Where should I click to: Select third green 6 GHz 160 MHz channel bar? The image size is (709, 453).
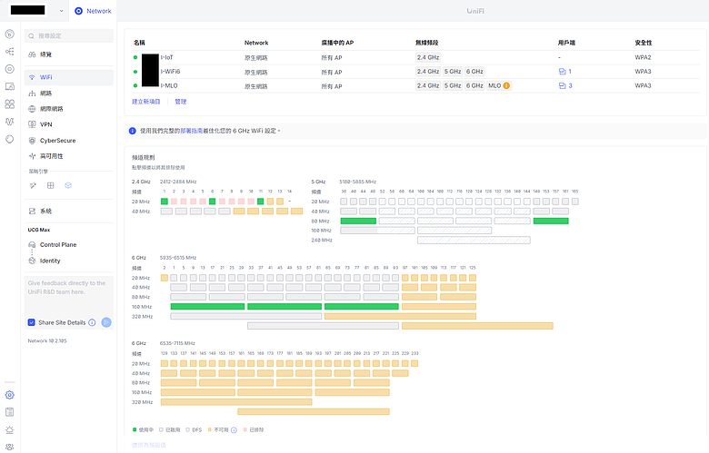coord(362,307)
